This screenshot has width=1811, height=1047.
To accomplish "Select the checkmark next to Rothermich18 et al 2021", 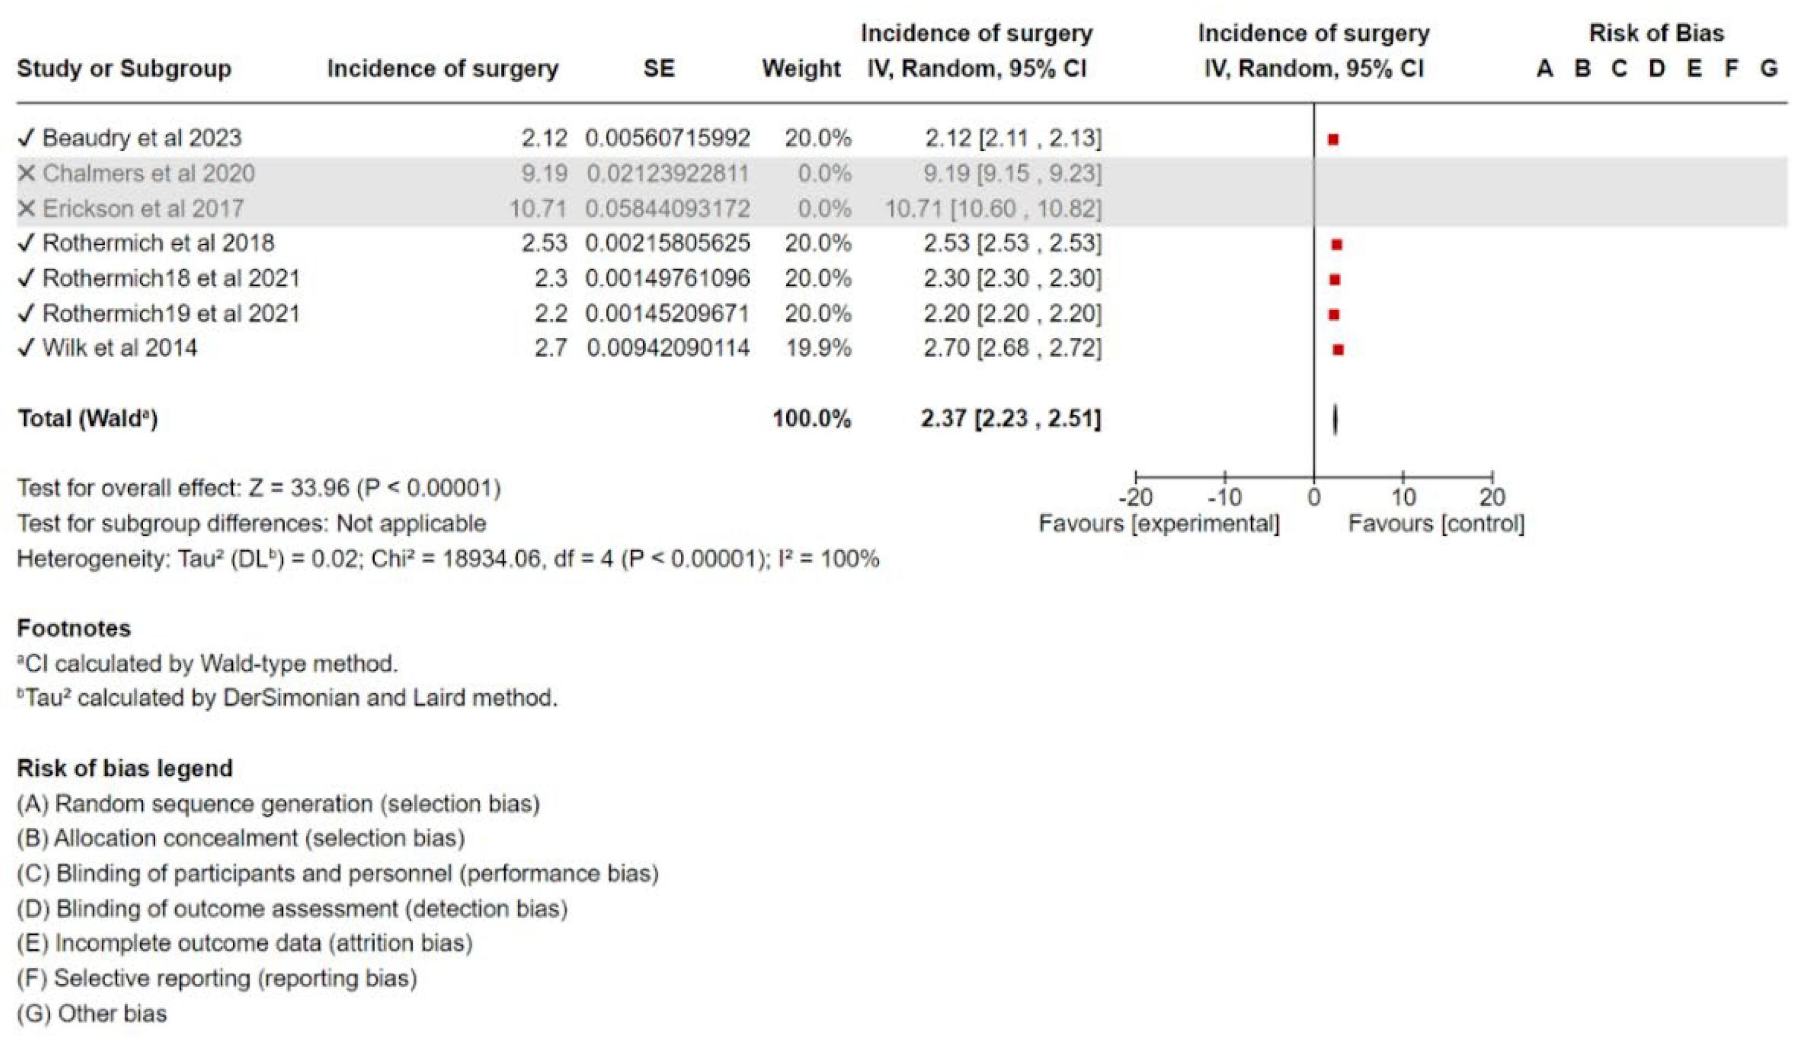I will click(26, 278).
